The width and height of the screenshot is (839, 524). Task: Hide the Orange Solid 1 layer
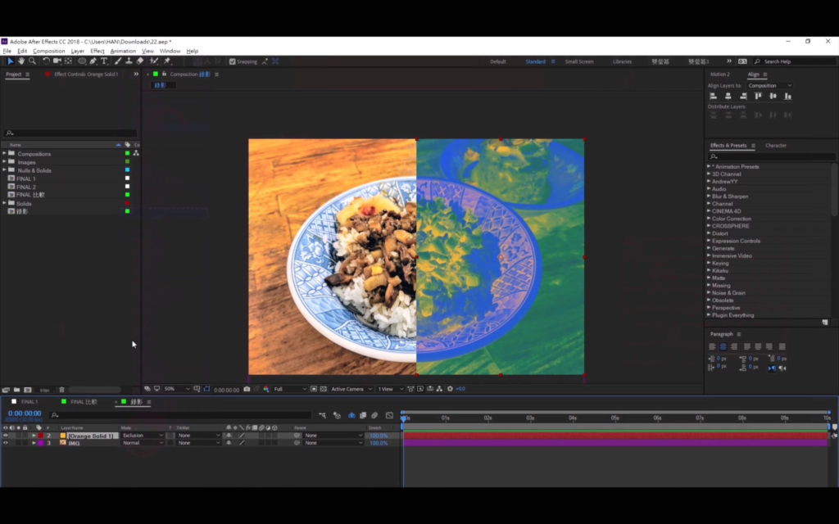click(x=5, y=436)
